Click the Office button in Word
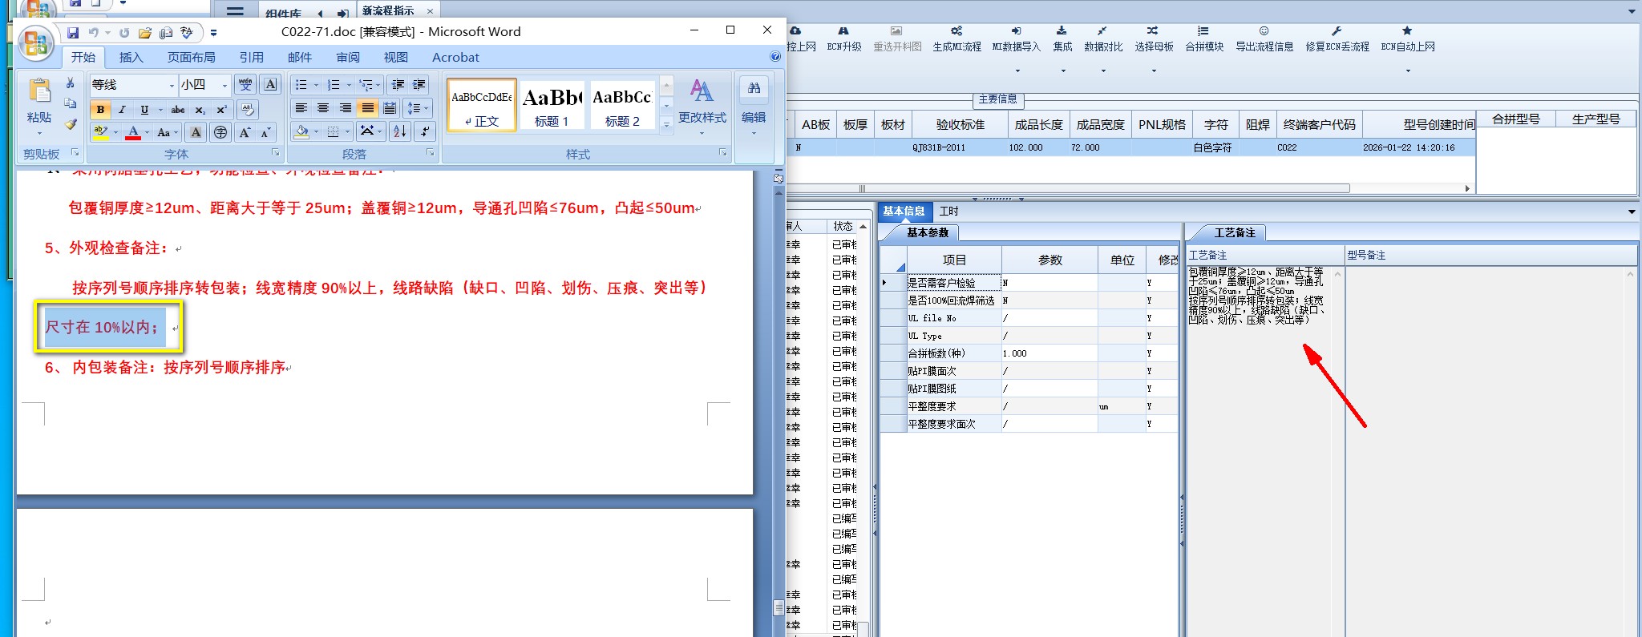Screen dimensions: 1642x637 (x=36, y=43)
